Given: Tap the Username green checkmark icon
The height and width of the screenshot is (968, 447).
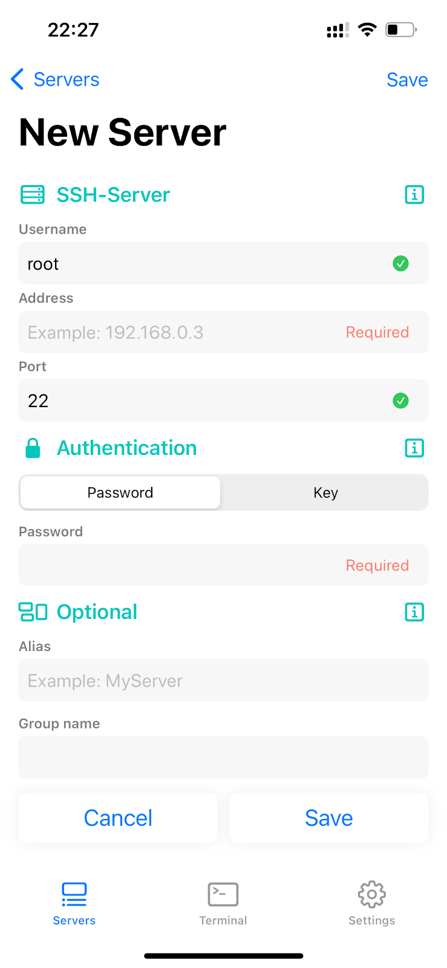Looking at the screenshot, I should point(400,264).
